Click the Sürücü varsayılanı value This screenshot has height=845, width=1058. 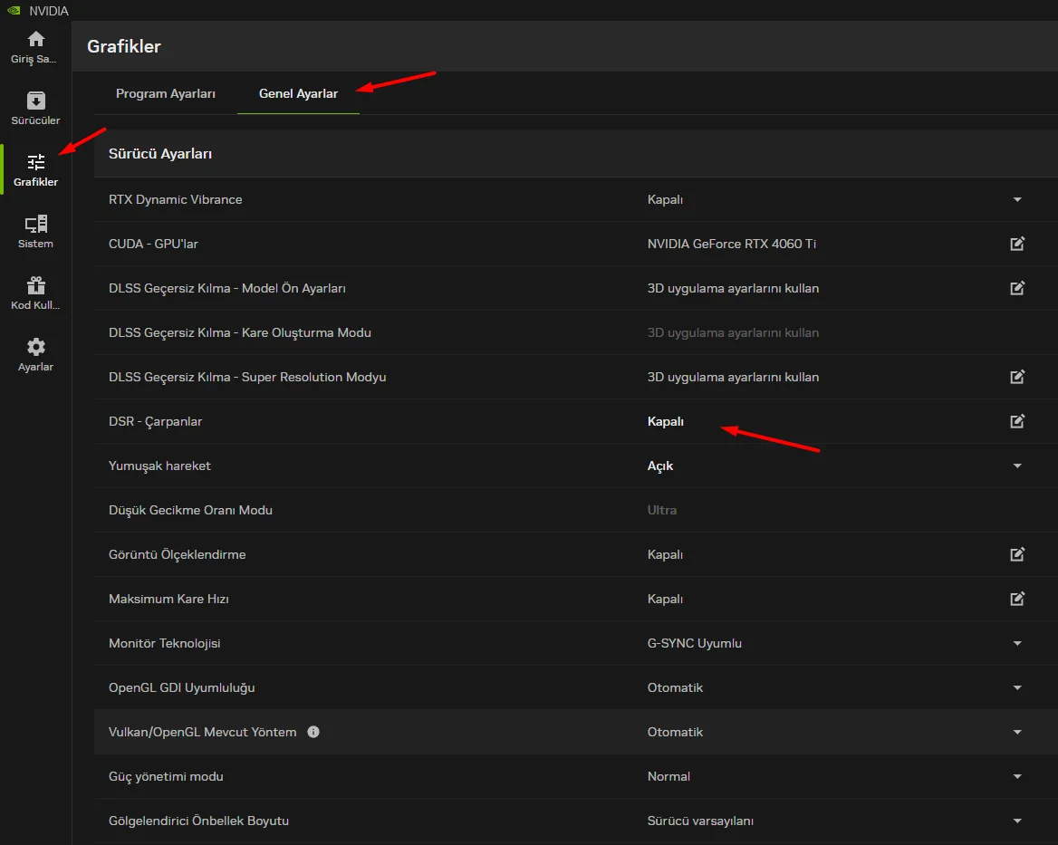tap(700, 821)
